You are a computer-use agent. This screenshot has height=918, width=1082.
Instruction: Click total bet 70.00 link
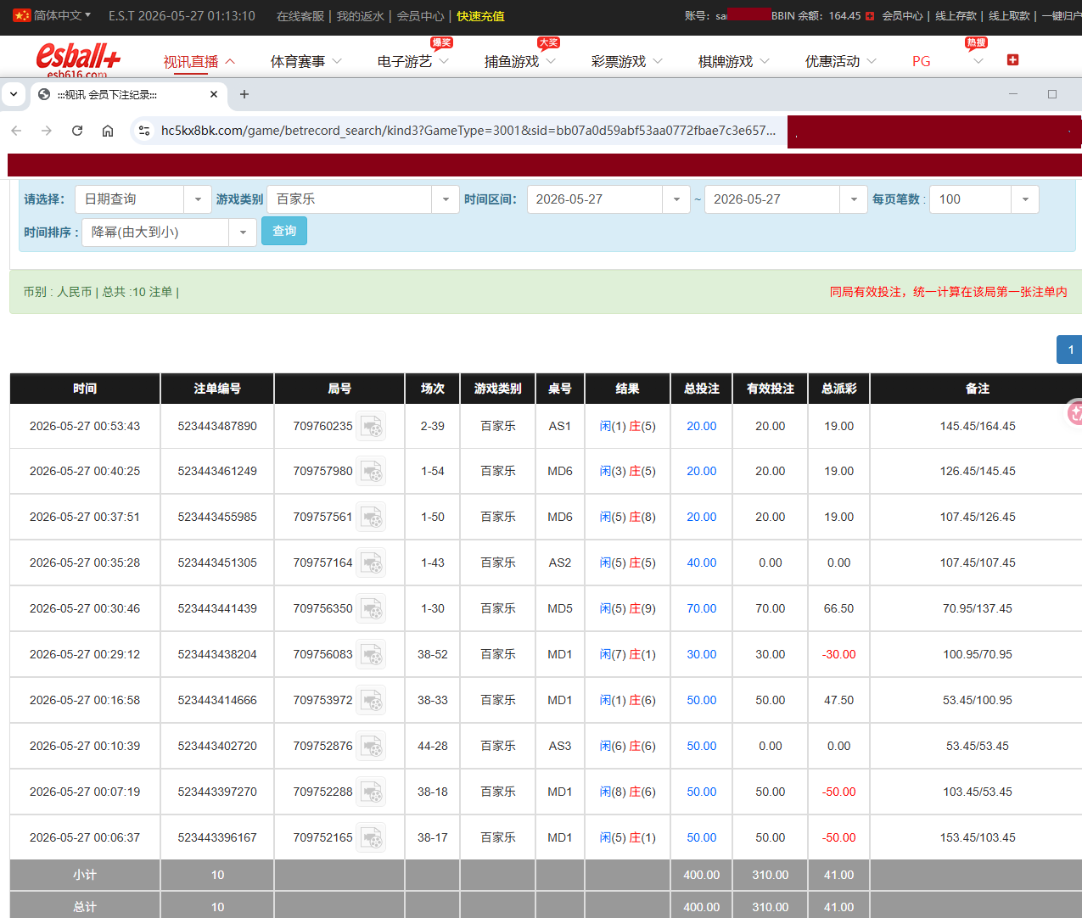point(702,608)
